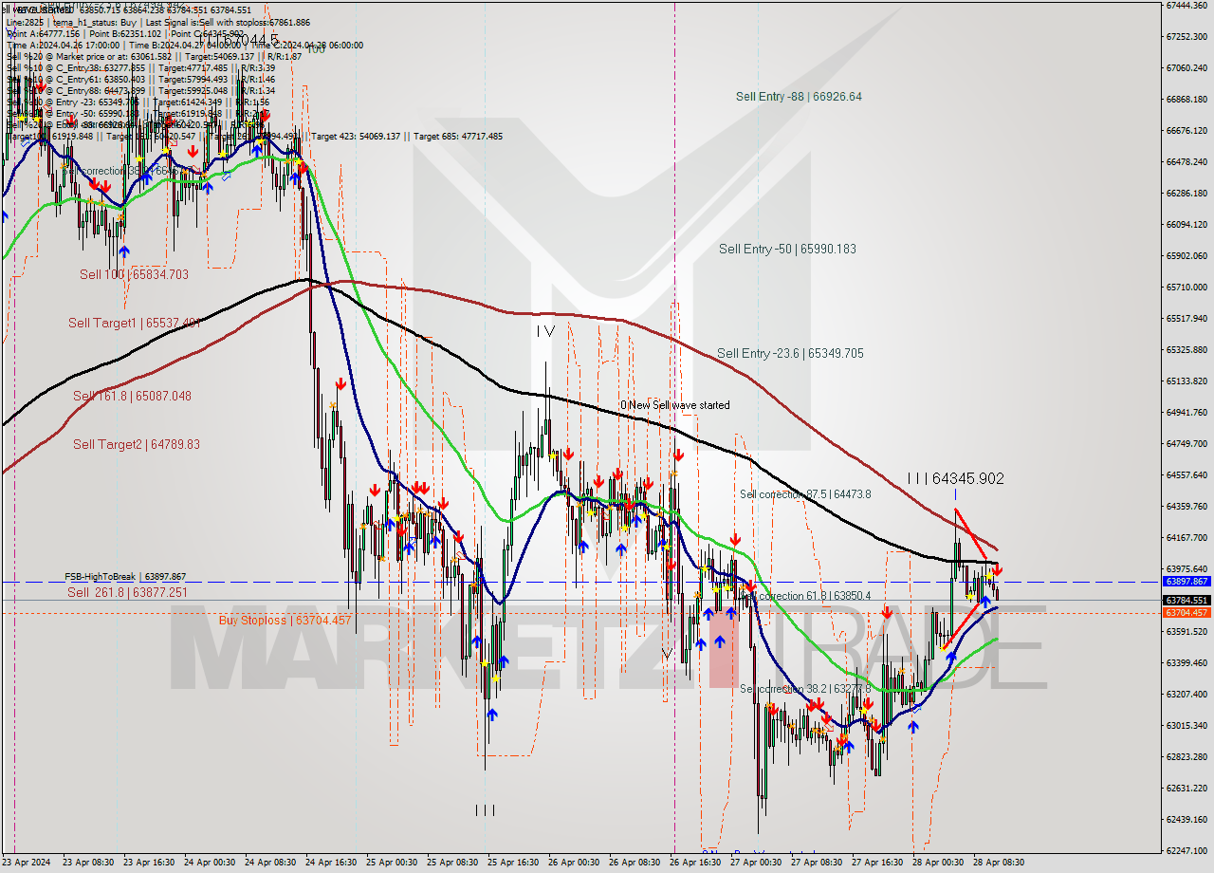This screenshot has width=1214, height=873.
Task: Click the '26 Apr 16:30' time axis label
Action: 694,863
